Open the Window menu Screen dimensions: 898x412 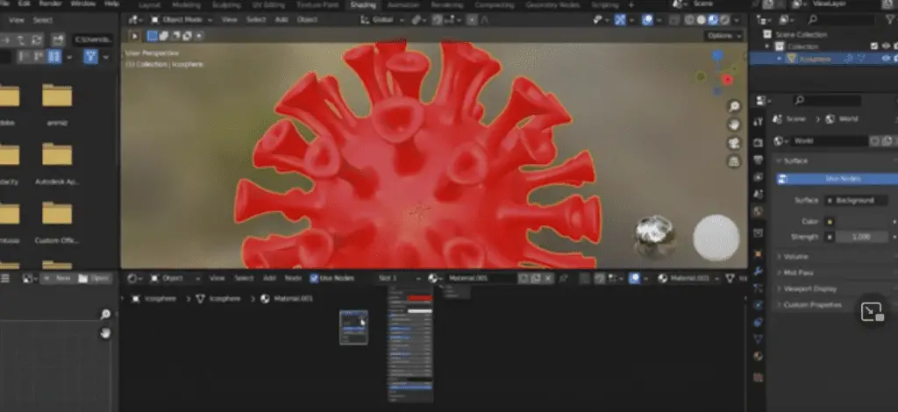point(83,4)
